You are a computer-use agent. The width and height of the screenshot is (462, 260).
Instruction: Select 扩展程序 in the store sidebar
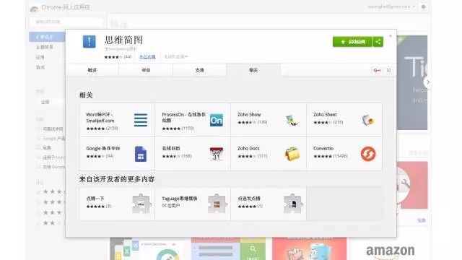pyautogui.click(x=47, y=37)
